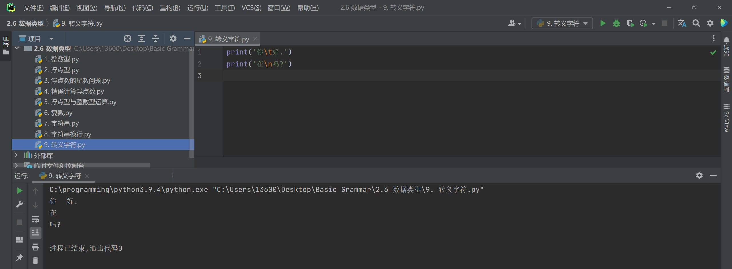
Task: Open the user account dropdown icon
Action: click(x=514, y=23)
